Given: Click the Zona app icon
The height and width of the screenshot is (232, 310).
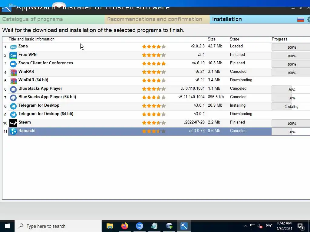Looking at the screenshot, I should coord(13,47).
